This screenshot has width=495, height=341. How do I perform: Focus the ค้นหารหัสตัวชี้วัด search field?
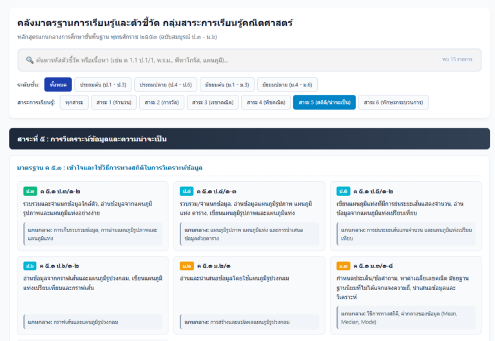(249, 60)
